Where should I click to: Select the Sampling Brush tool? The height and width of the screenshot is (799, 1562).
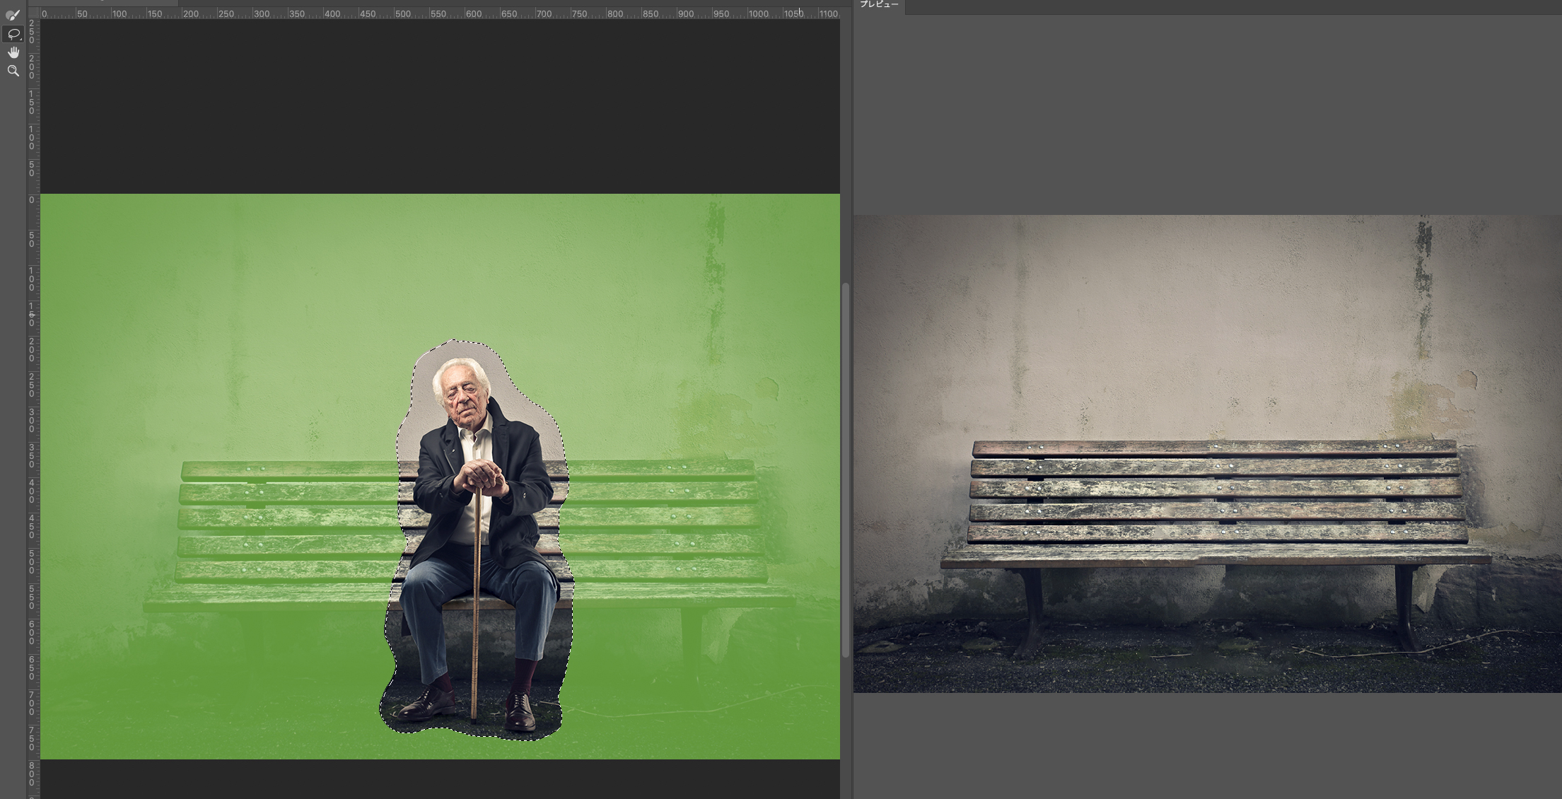(13, 15)
